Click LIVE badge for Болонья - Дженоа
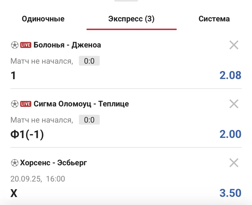This screenshot has height=205, width=252. pyautogui.click(x=26, y=45)
